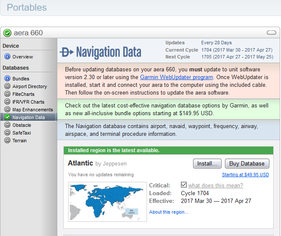Click the Install... button for Atlantic

point(207,164)
